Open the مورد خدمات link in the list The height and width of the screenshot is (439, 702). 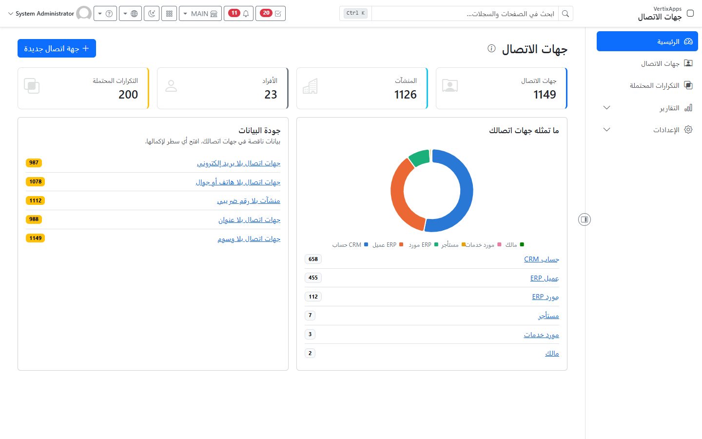pos(542,335)
